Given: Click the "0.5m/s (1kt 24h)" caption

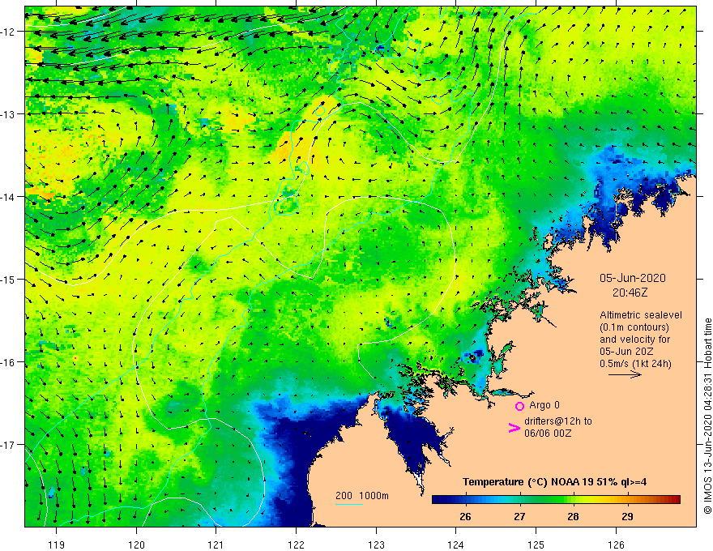Looking at the screenshot, I should point(635,364).
